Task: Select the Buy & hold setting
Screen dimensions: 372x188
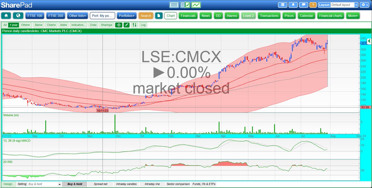Action: click(x=75, y=184)
